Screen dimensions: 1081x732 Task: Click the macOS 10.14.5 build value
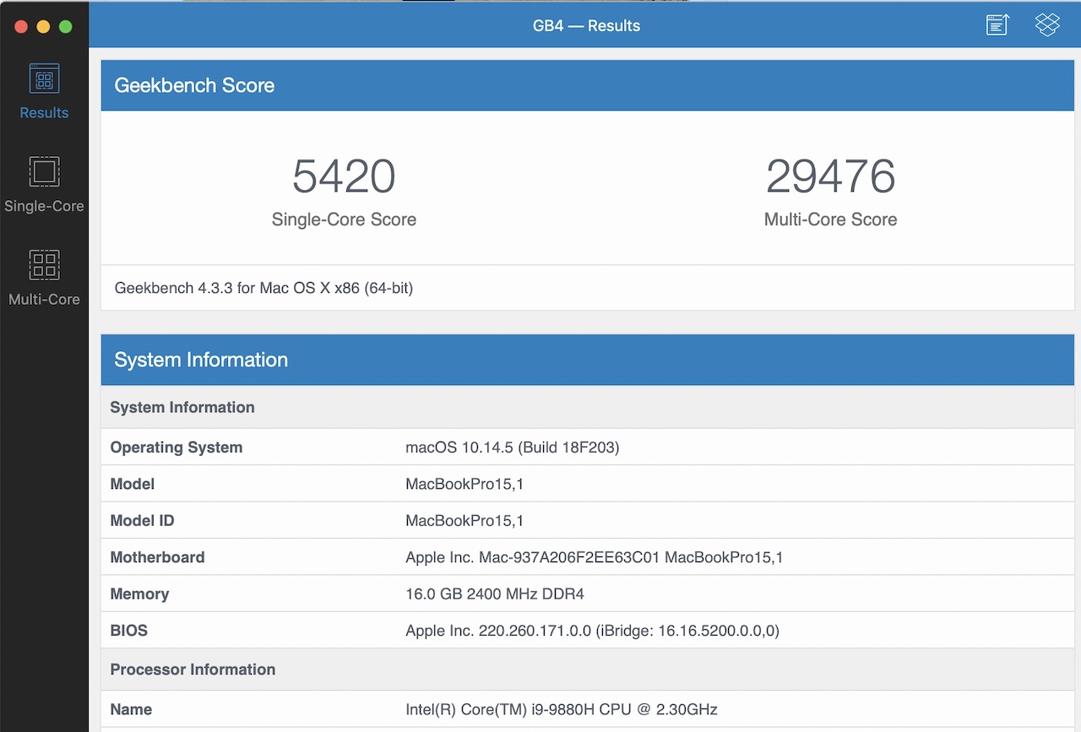tap(513, 447)
